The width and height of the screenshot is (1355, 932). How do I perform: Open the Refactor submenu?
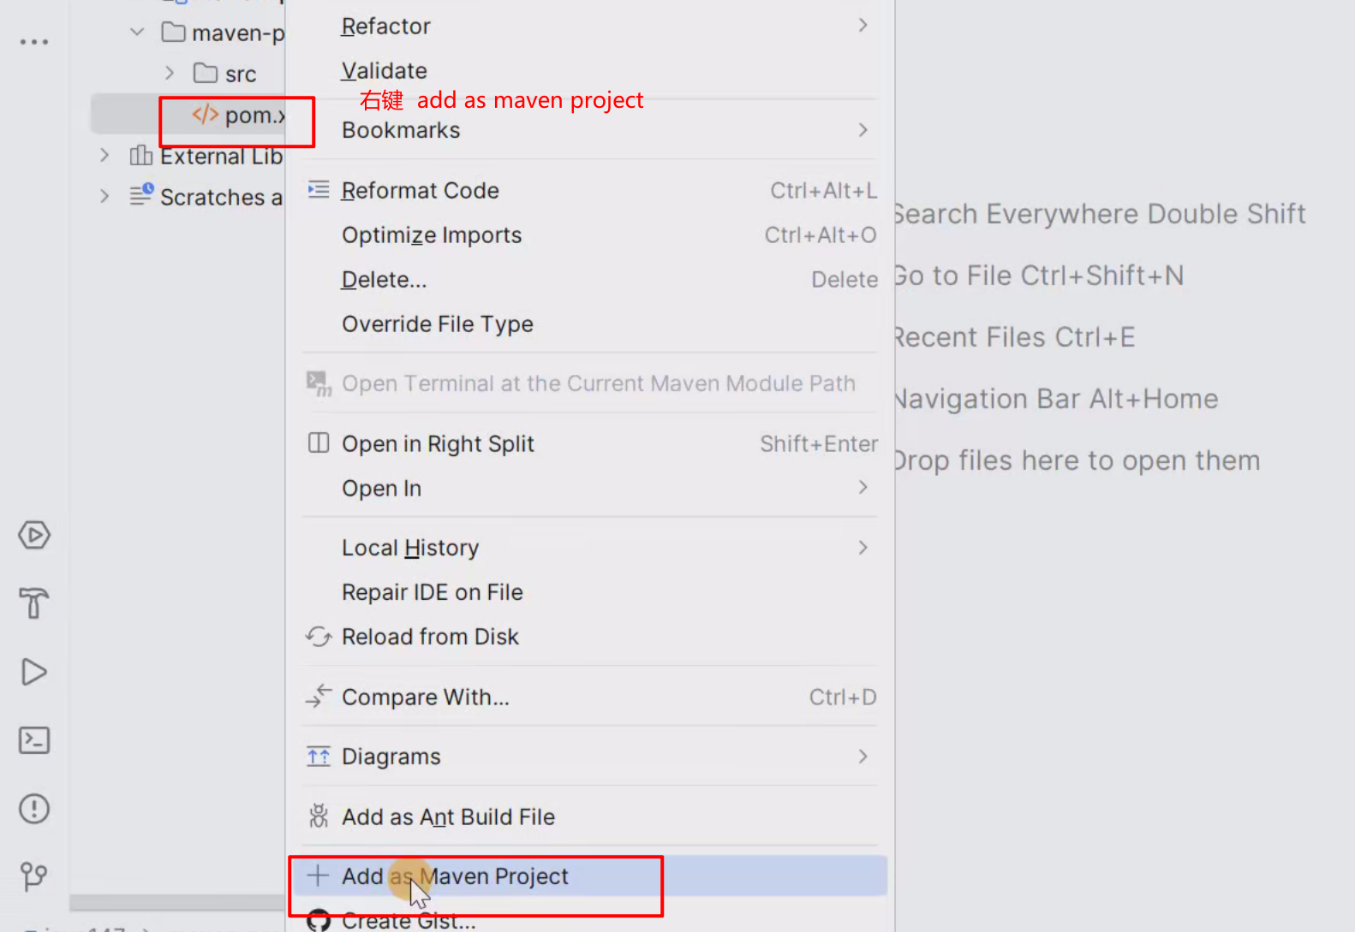point(385,27)
